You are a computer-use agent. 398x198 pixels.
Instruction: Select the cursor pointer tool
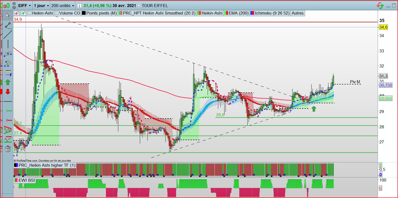[8, 16]
